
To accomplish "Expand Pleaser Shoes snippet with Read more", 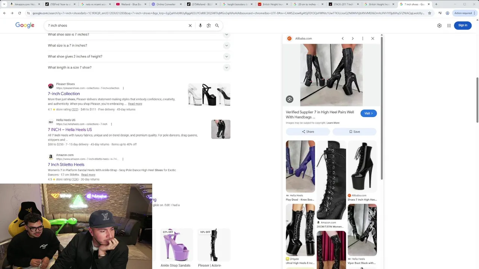I will coord(135,104).
